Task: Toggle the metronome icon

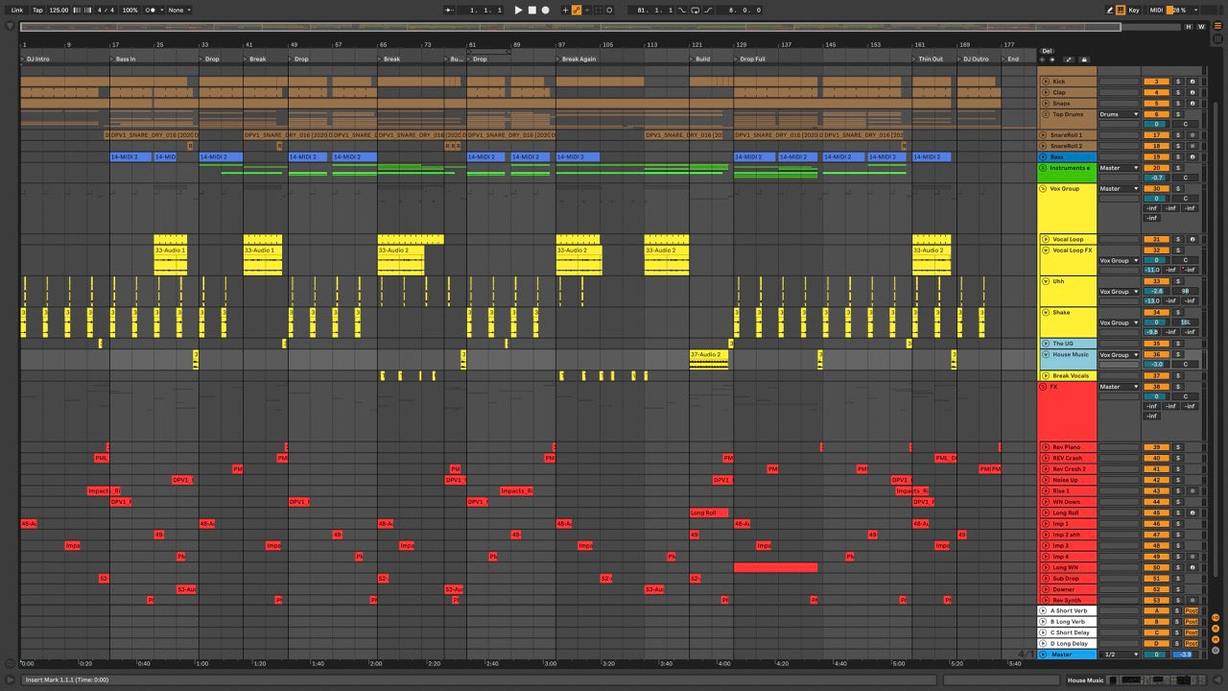Action: 151,10
